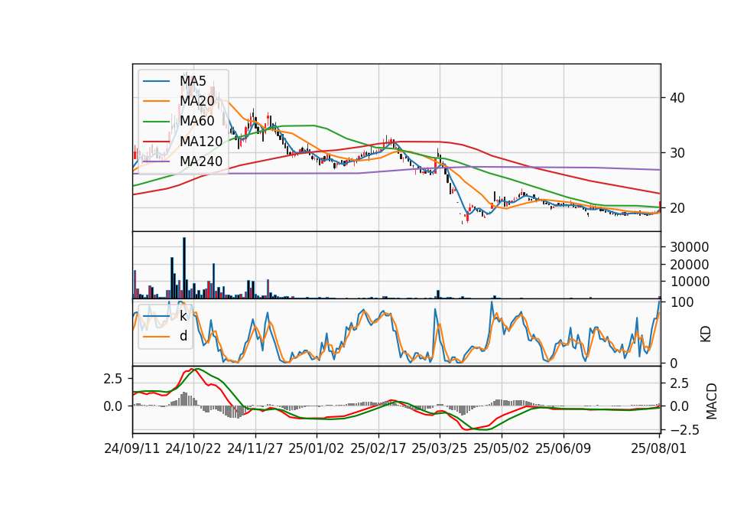Viewport: 734px width, 528px height.
Task: Click the 24/10/22 date axis label
Action: click(193, 448)
